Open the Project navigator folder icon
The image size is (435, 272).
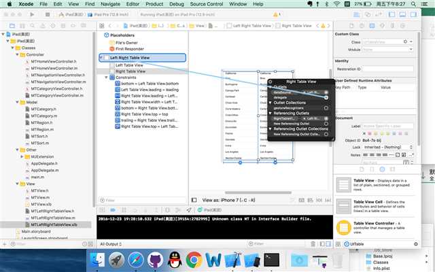[12, 26]
